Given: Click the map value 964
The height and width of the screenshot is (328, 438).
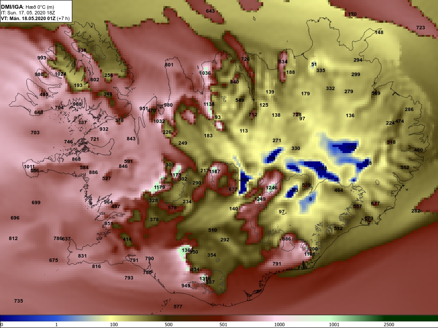Looking at the screenshot, I should point(108,202).
